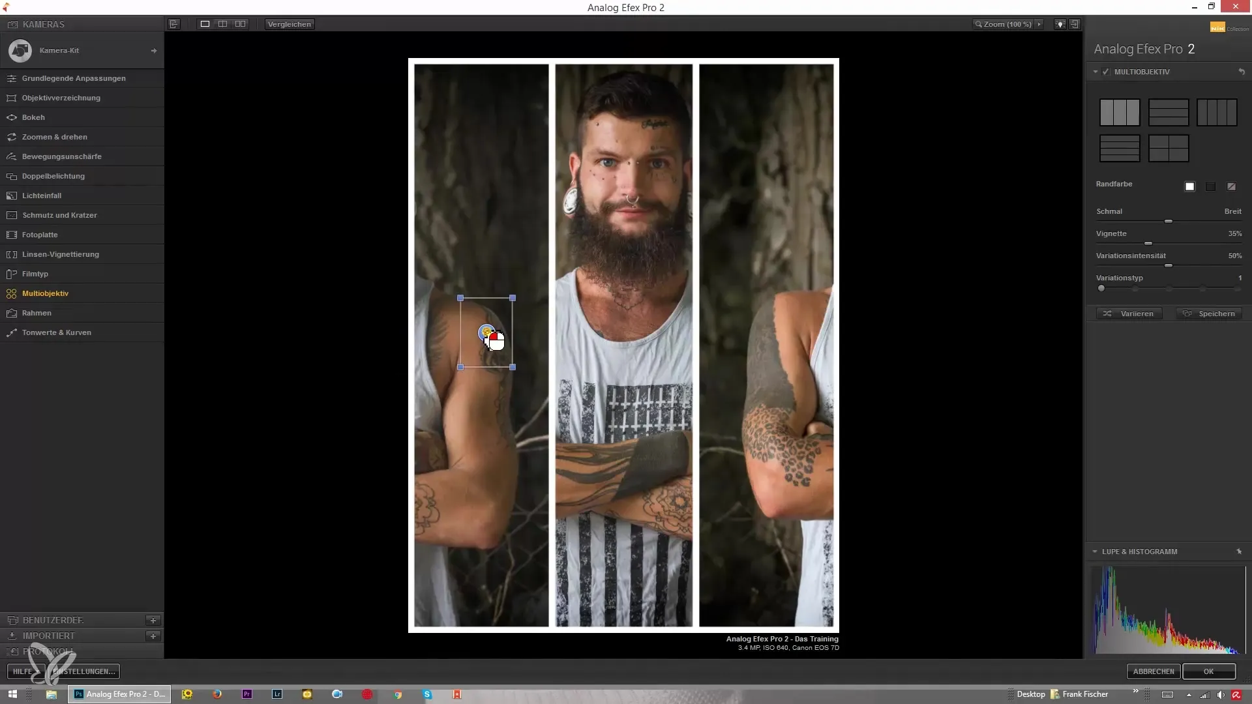Adjust the Vignette slider handle

[x=1148, y=243]
